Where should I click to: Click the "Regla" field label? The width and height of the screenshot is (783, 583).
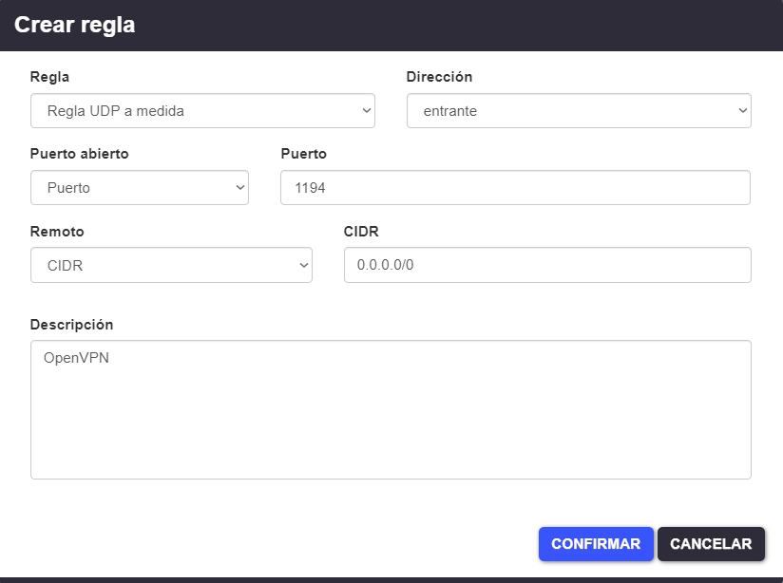pos(49,77)
